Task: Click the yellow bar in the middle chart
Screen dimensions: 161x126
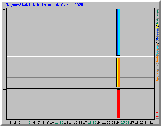Action: pos(117,72)
